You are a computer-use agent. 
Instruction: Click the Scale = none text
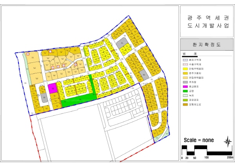click(x=199, y=140)
